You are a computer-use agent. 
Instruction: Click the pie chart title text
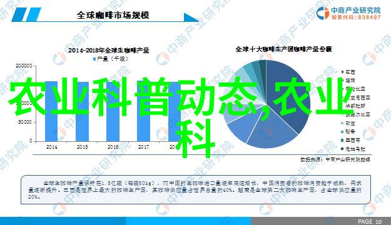coord(283,49)
